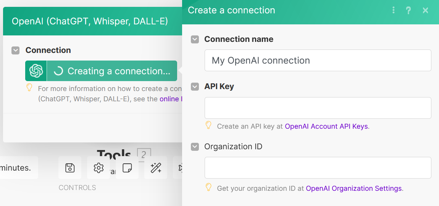Collapse the API Key field toggle
The height and width of the screenshot is (206, 439).
coord(195,87)
